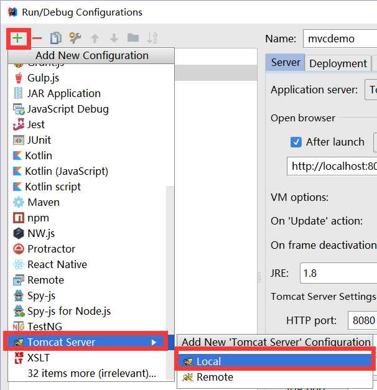Image resolution: width=377 pixels, height=390 pixels.
Task: Show 32 items more (irrelevant)
Action: (87, 373)
